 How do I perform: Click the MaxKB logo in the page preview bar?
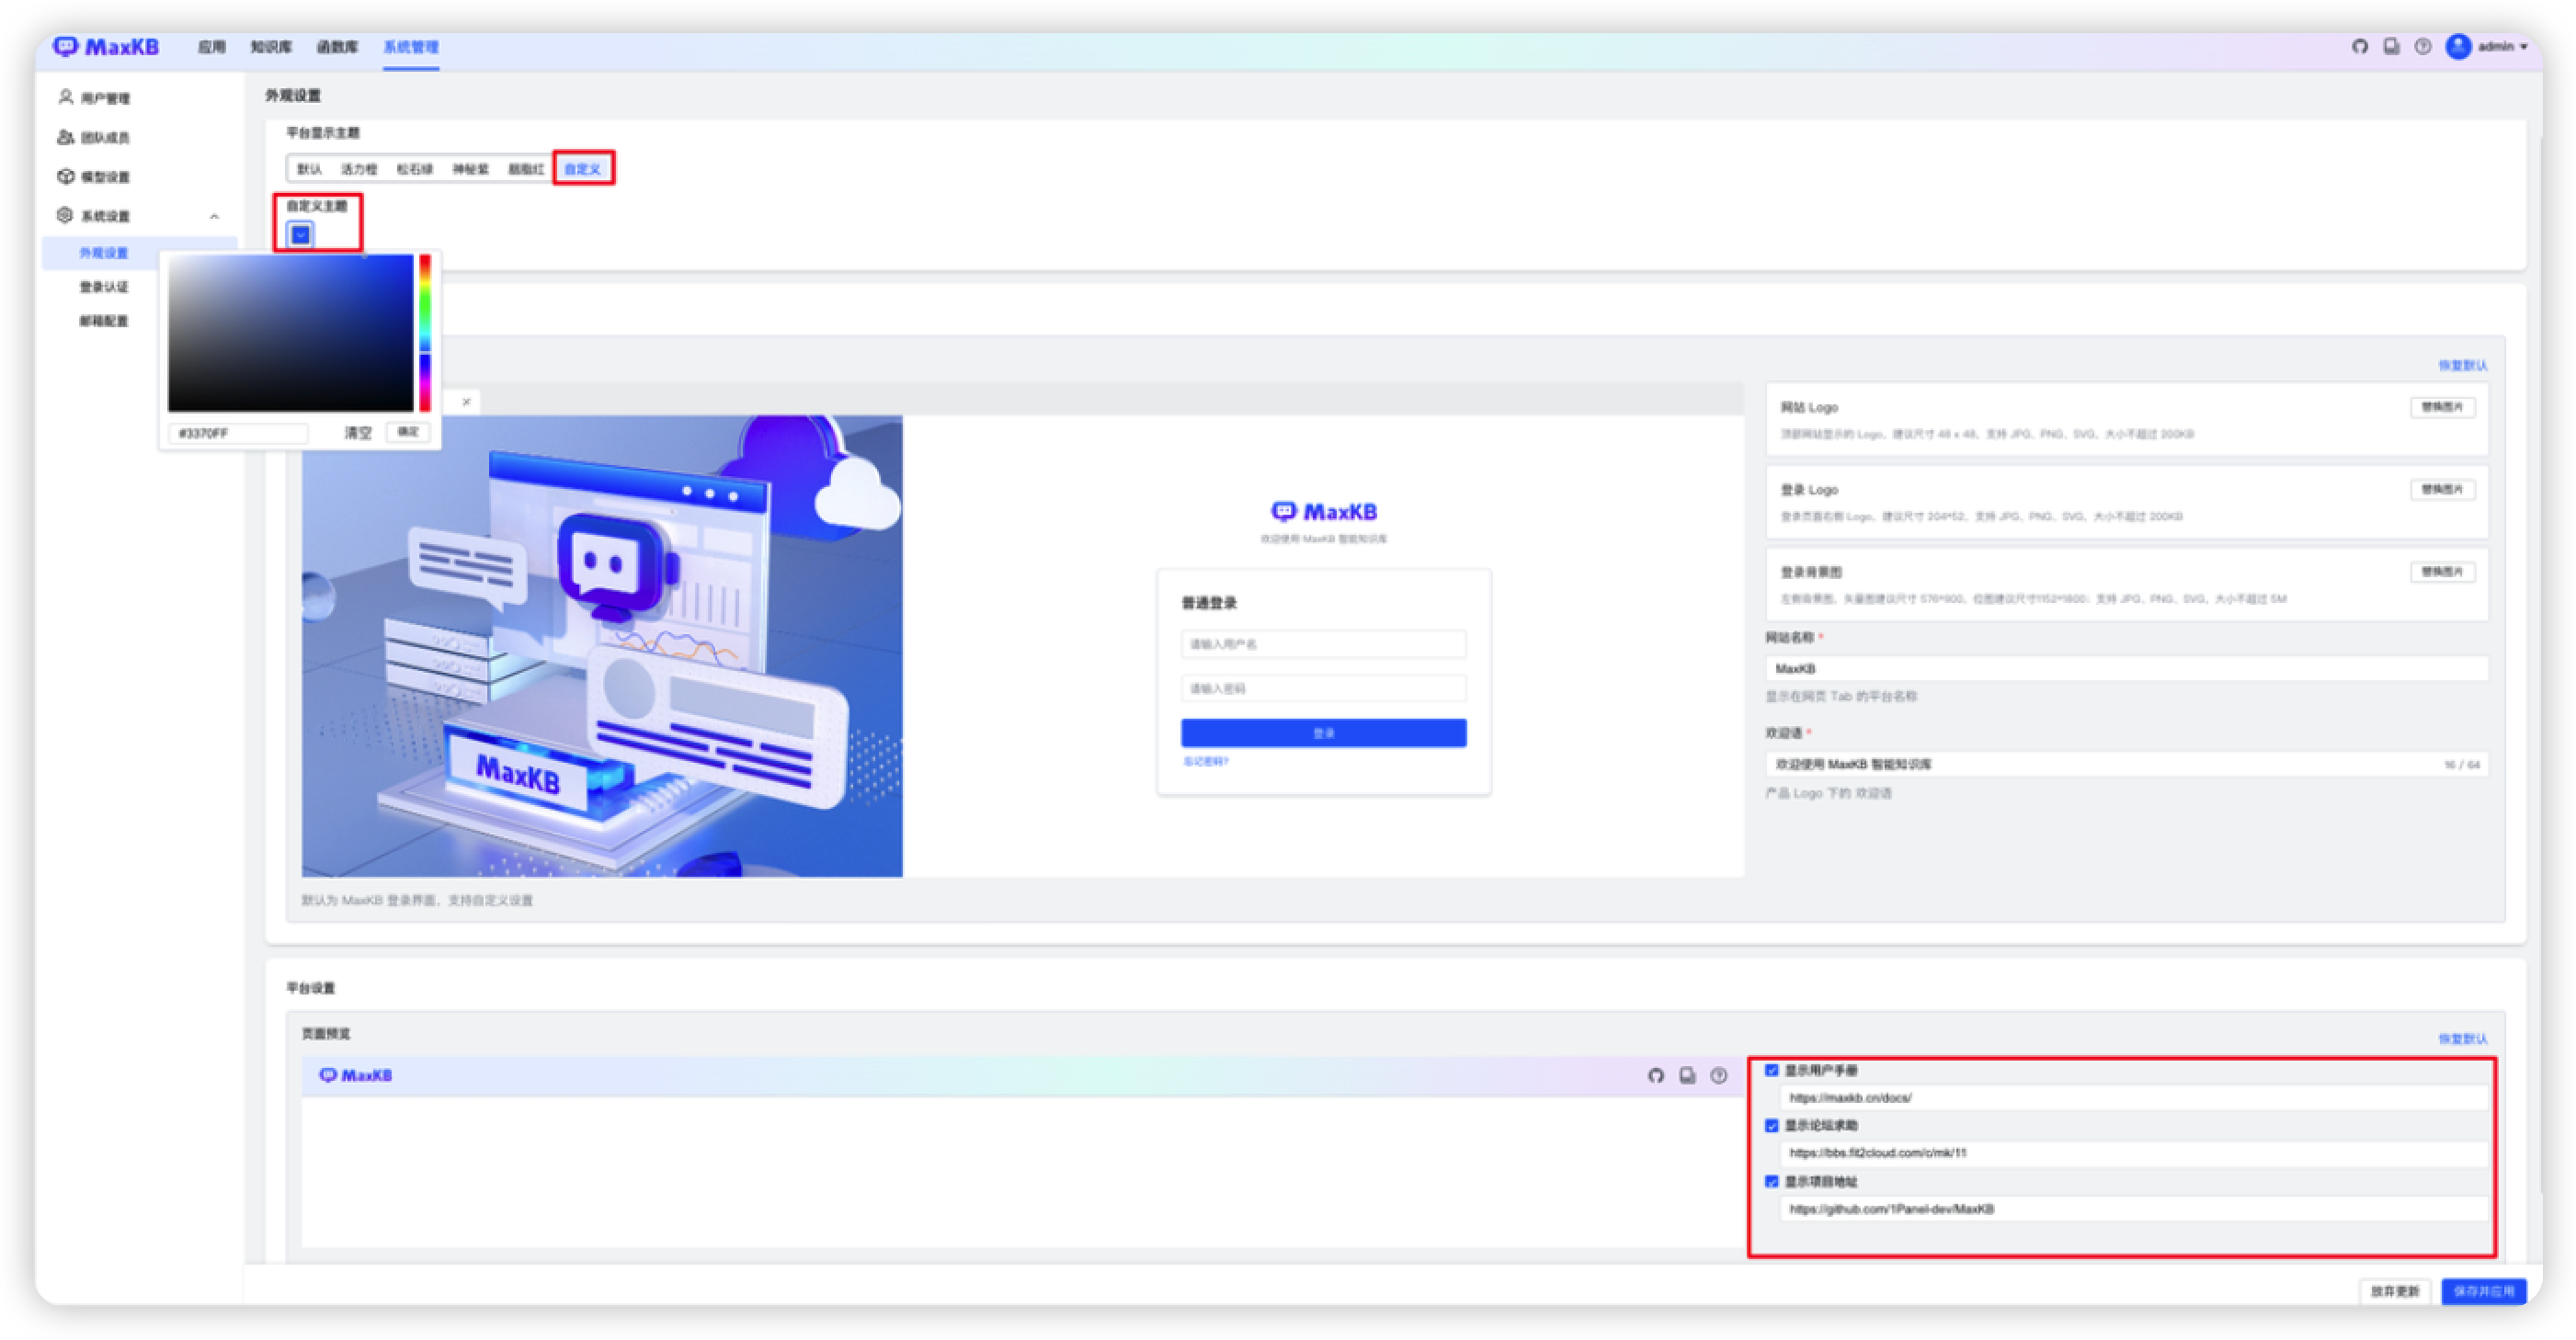355,1076
